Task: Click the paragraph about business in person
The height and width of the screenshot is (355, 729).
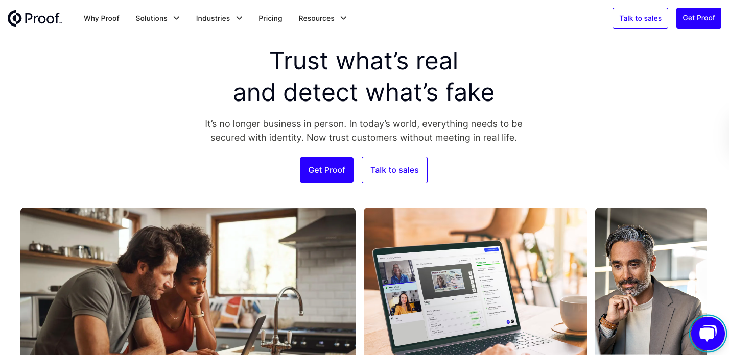Action: click(364, 131)
